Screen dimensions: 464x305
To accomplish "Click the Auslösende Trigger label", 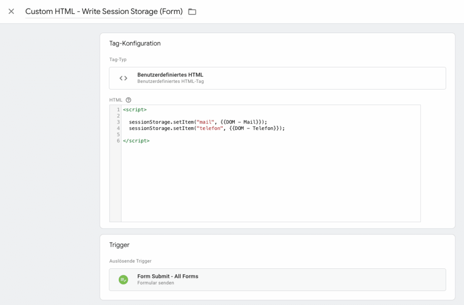I will [132, 261].
